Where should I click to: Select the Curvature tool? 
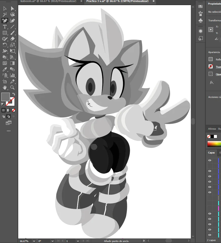tap(12, 21)
